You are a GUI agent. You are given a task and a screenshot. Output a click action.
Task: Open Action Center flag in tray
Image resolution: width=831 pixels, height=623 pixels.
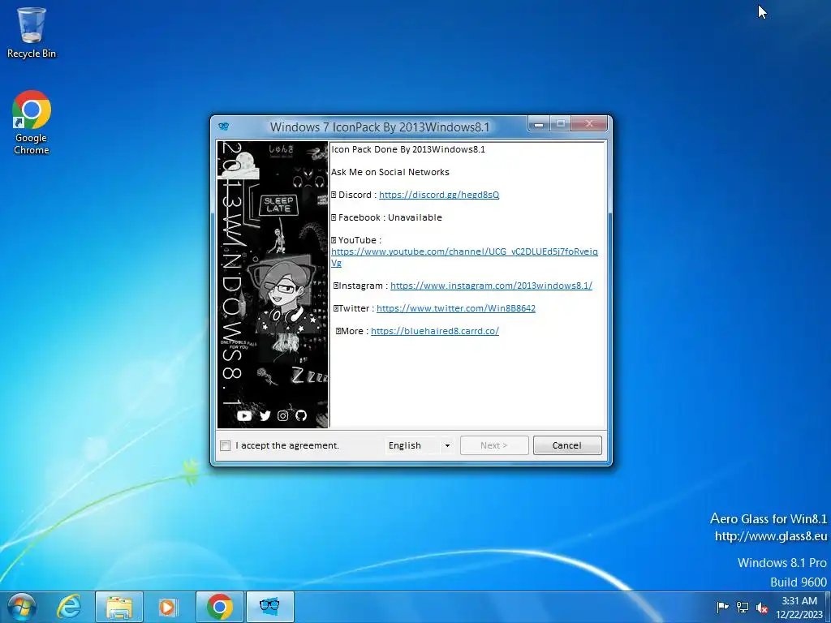[722, 607]
